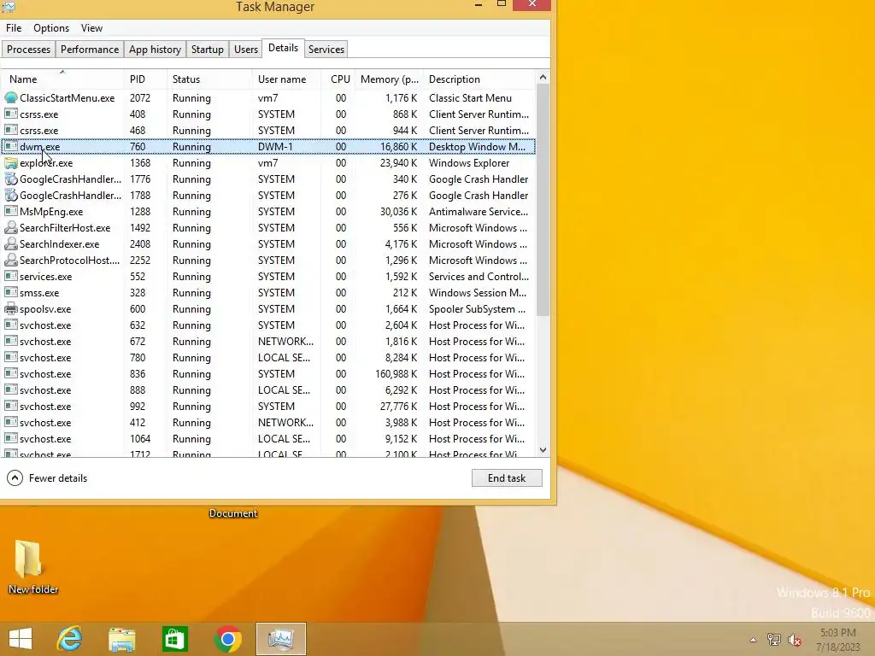The image size is (875, 656).
Task: Sort by the User name column header
Action: (x=286, y=79)
